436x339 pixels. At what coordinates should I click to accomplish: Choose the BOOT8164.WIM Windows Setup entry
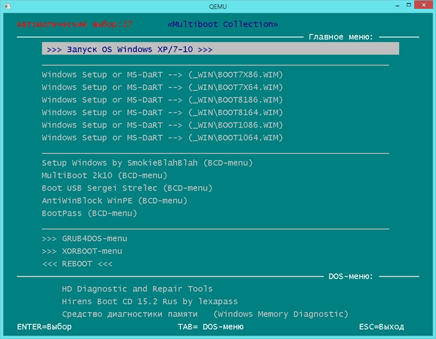click(x=162, y=112)
